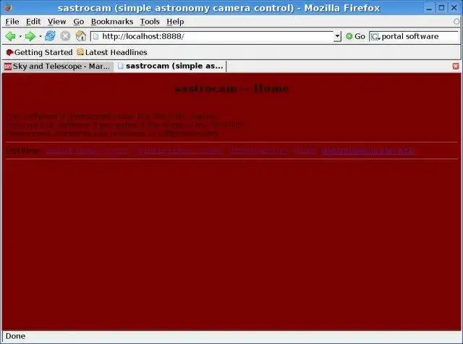463x344 pixels.
Task: Click the page icon in the URL bar
Action: coord(95,36)
